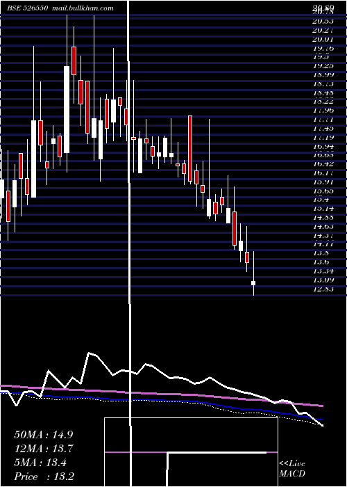The image size is (347, 487).
Task: Select the 12MA : 13.7 readout
Action: coord(44,449)
